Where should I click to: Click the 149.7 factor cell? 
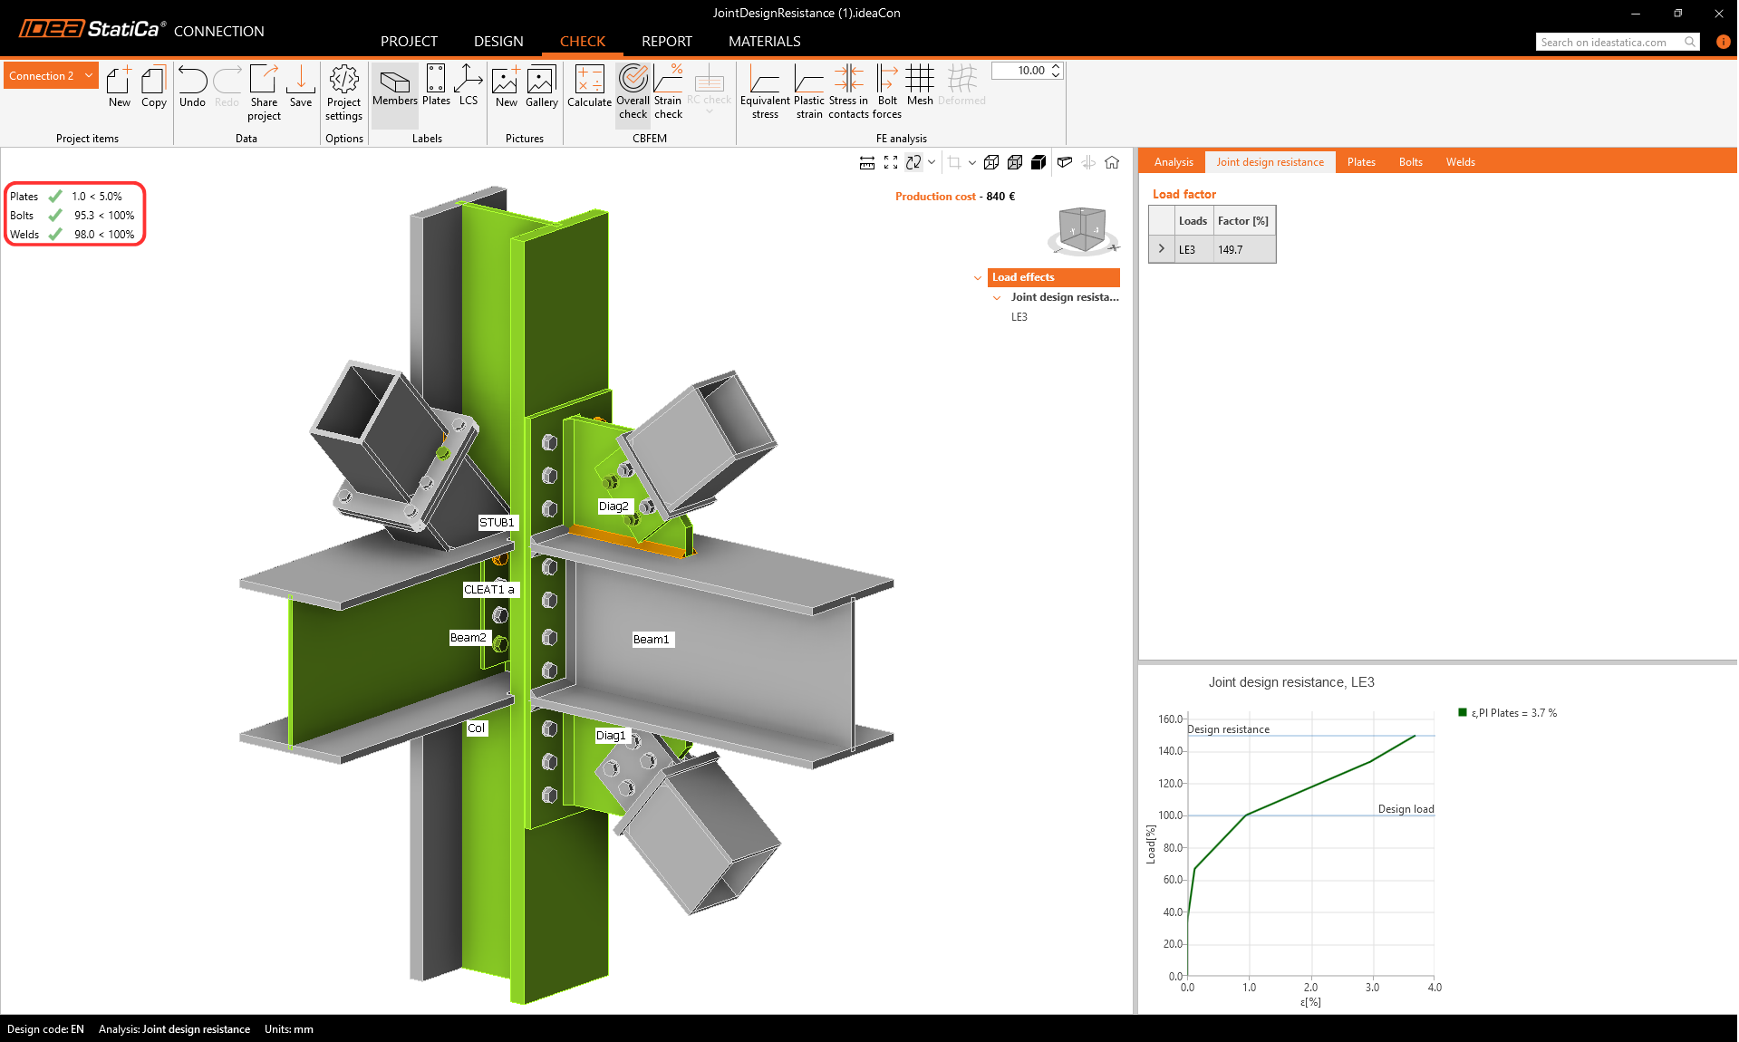1243,249
